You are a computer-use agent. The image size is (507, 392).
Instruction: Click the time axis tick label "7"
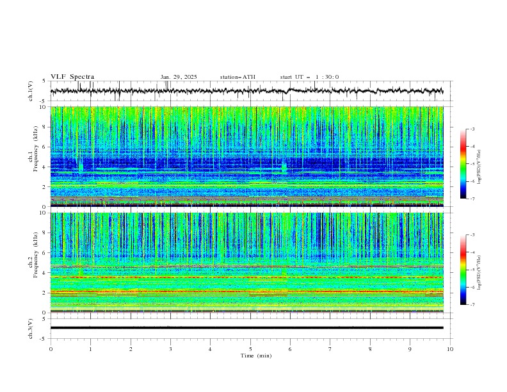click(x=330, y=349)
